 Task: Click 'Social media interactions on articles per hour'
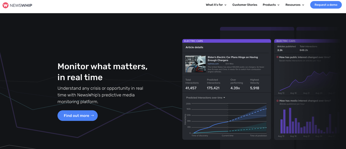301,60
